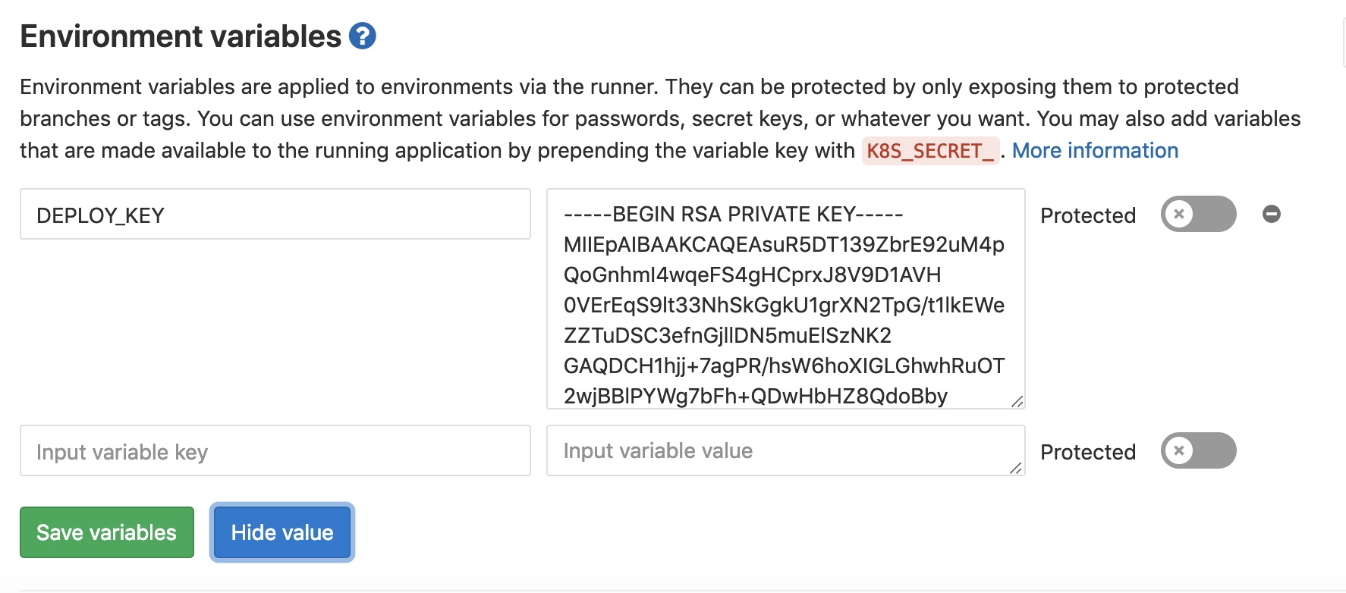
Task: Open the Environment variables help question mark
Action: click(362, 36)
